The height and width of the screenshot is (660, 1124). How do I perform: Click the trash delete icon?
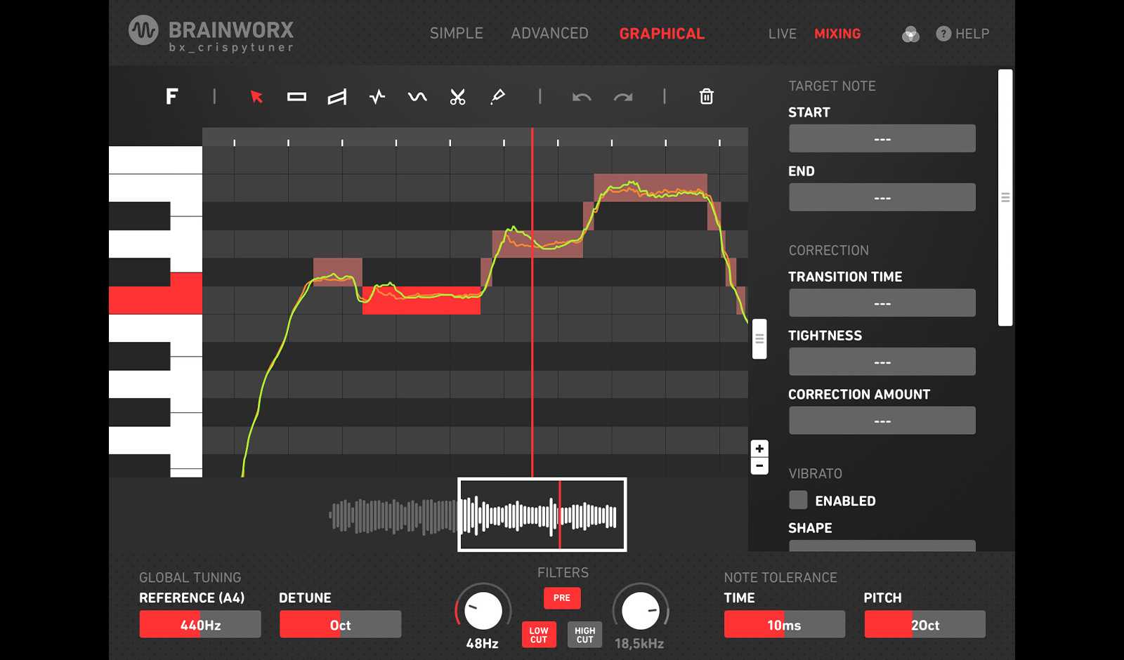(707, 97)
